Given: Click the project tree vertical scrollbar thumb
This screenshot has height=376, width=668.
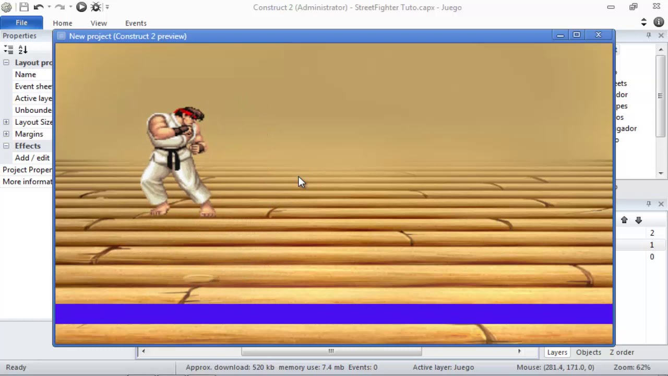Looking at the screenshot, I should pos(660,96).
